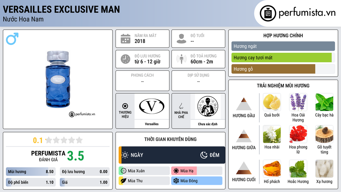
Task: Click the base-note pyramid icon Hương cuối
Action: point(244,168)
